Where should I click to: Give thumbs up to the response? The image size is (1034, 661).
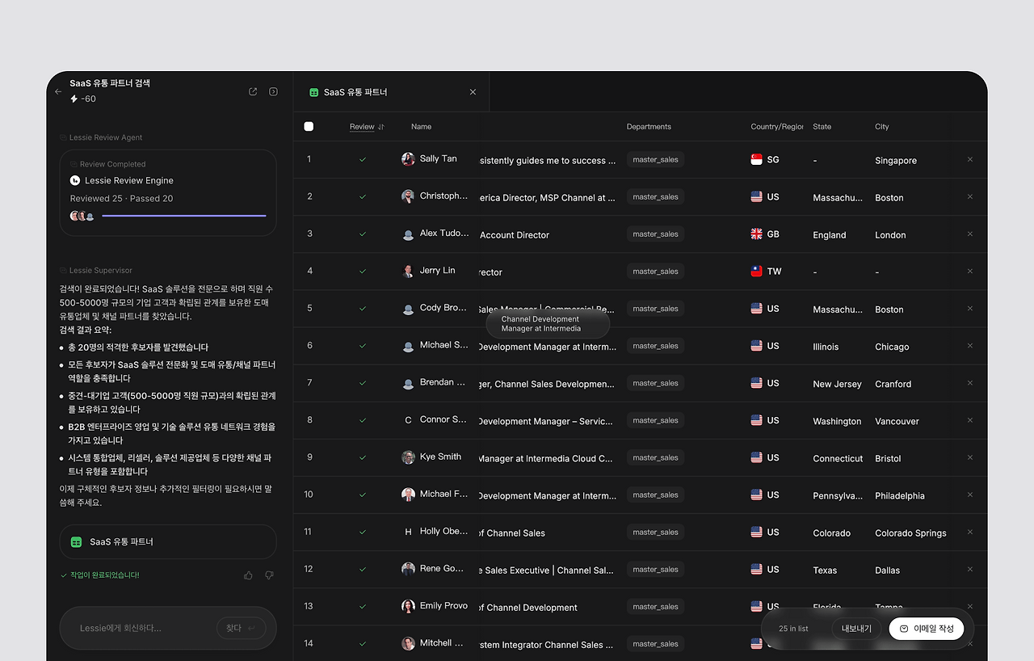click(x=248, y=575)
